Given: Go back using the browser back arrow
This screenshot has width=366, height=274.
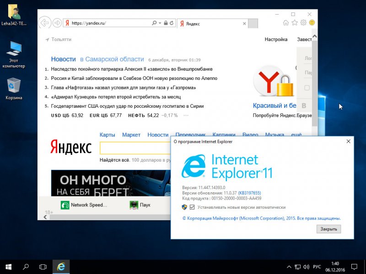Looking at the screenshot, I should coord(44,23).
